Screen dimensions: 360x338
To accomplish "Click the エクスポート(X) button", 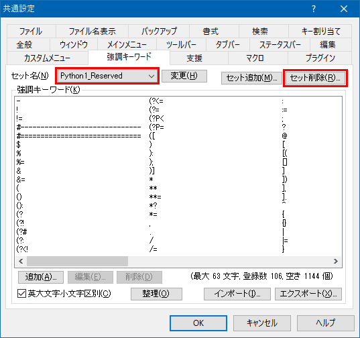I will (308, 294).
